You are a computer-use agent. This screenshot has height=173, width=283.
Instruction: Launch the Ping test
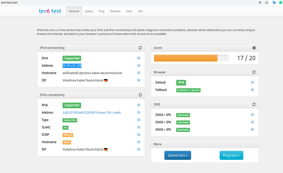(231, 155)
